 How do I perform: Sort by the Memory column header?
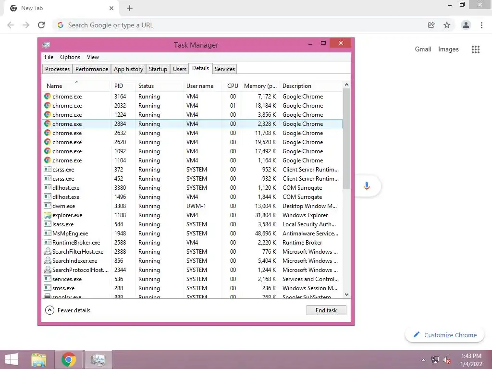[x=260, y=86]
